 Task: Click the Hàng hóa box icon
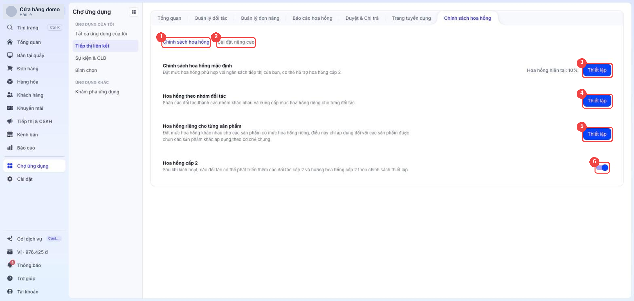(x=10, y=82)
